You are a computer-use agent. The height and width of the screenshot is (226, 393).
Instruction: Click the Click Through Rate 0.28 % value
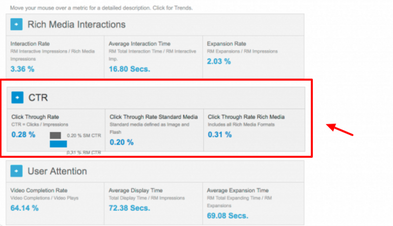[x=24, y=135]
